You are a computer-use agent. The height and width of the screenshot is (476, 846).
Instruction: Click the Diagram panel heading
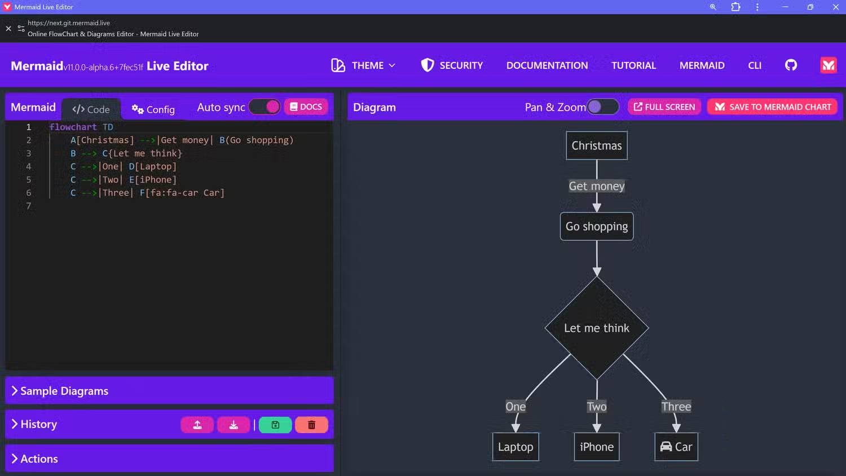(x=374, y=107)
